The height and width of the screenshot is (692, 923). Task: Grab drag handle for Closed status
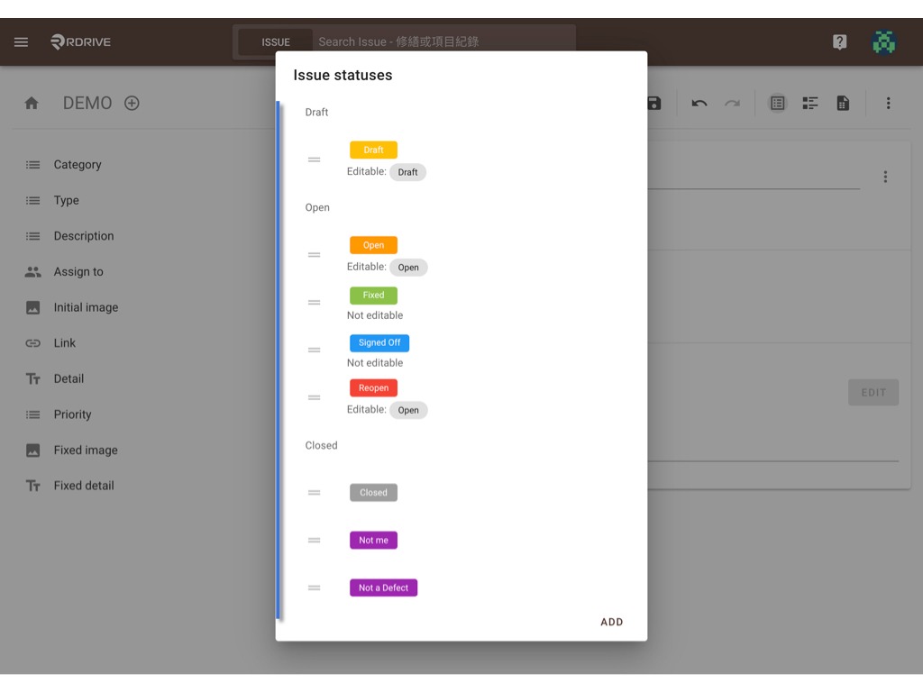pos(315,493)
